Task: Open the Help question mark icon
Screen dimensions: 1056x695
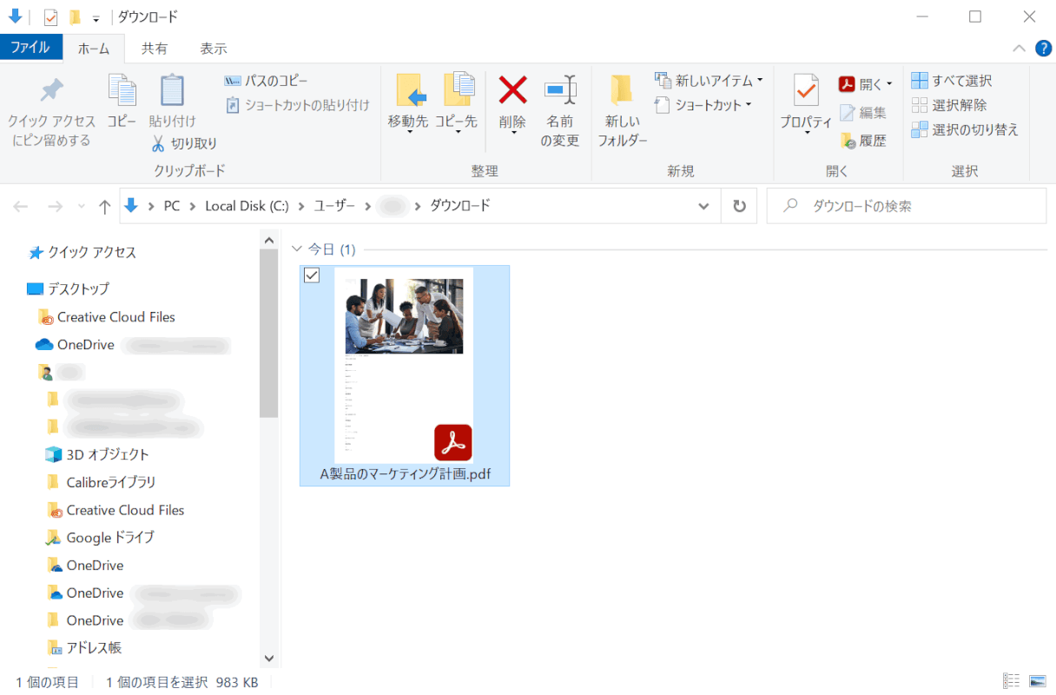Action: click(1042, 48)
